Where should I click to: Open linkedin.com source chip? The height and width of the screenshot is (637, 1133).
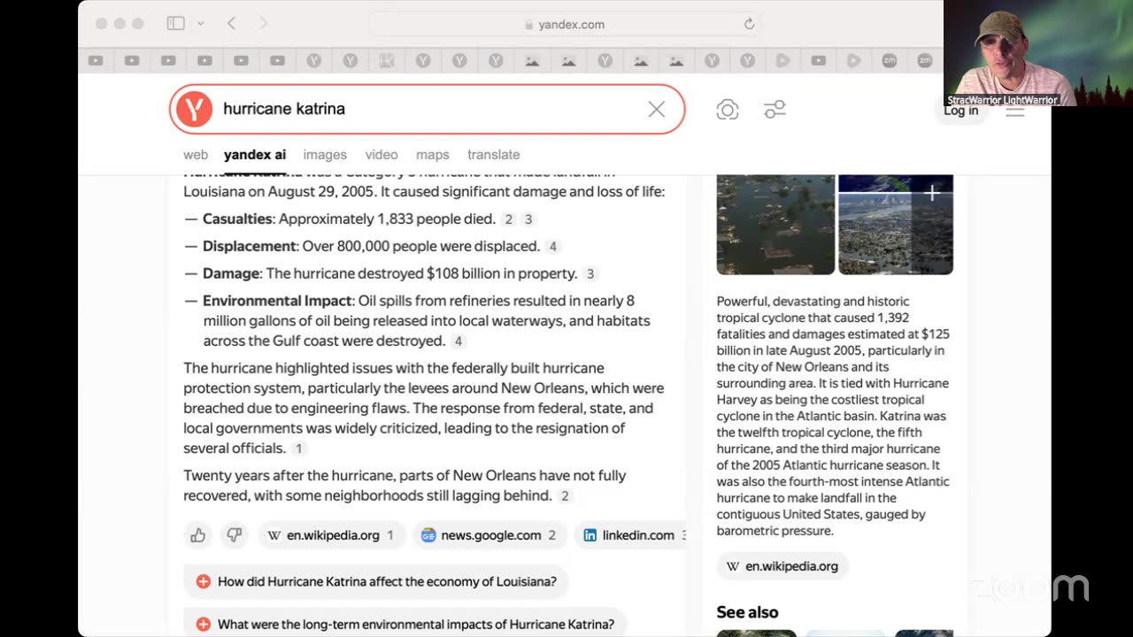[630, 535]
